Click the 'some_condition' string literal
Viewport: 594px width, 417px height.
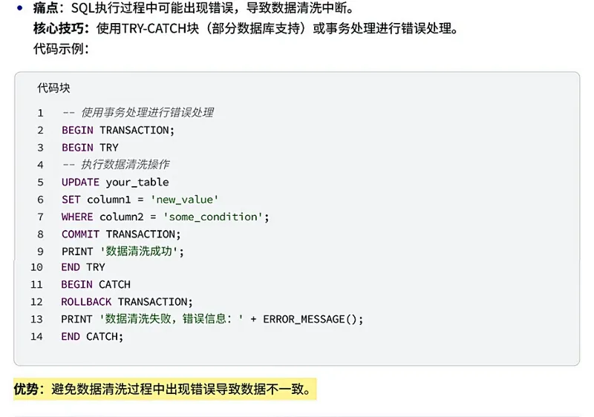pos(215,217)
